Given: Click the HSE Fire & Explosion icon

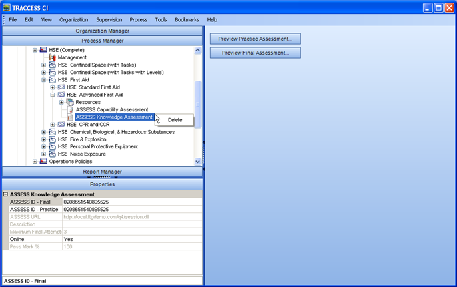Looking at the screenshot, I should tap(52, 139).
